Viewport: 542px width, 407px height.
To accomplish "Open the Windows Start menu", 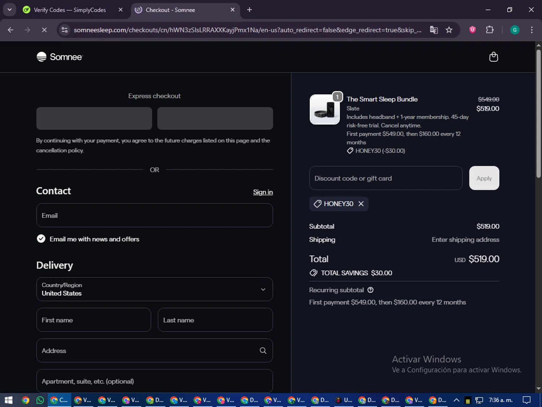I will (9, 400).
